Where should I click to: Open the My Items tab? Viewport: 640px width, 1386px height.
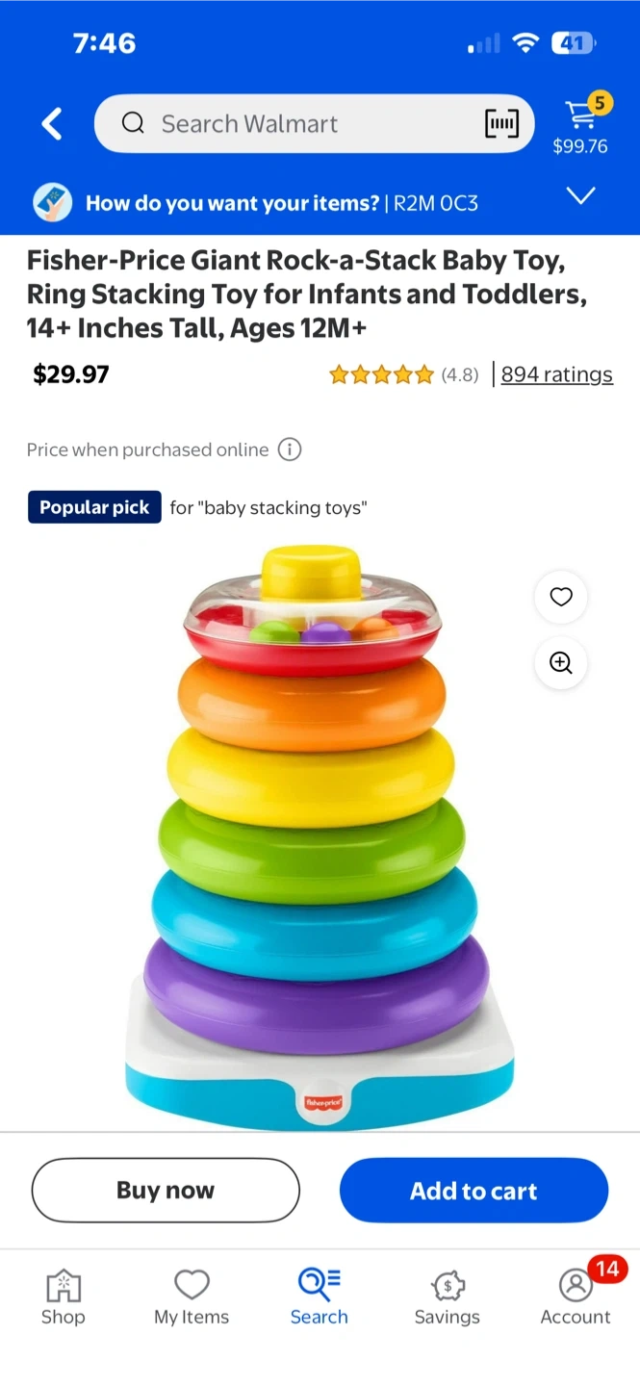tap(192, 1297)
